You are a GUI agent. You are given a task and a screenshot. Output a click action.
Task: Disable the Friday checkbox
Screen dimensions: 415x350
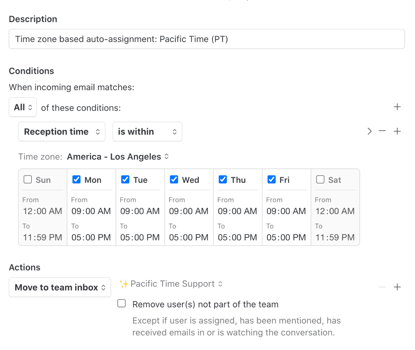(271, 179)
